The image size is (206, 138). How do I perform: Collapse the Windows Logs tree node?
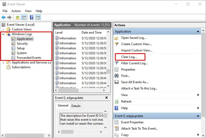coord(3,34)
